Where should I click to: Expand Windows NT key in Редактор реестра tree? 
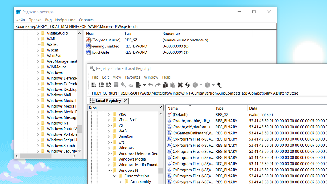pos(38,123)
